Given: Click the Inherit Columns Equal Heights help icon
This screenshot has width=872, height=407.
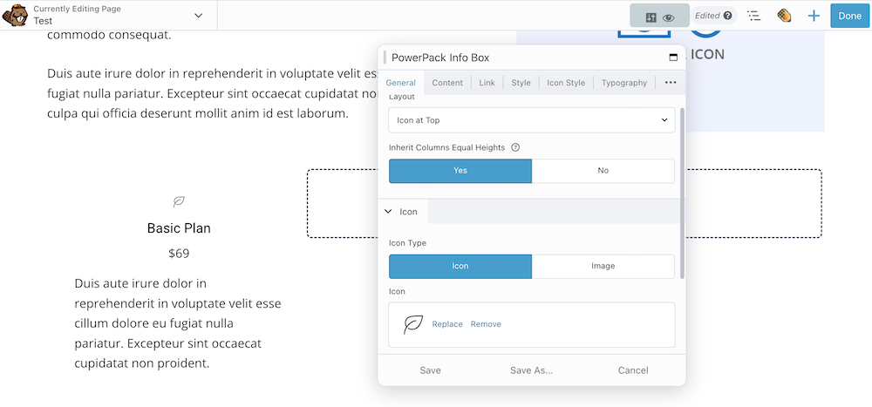Looking at the screenshot, I should pos(515,147).
